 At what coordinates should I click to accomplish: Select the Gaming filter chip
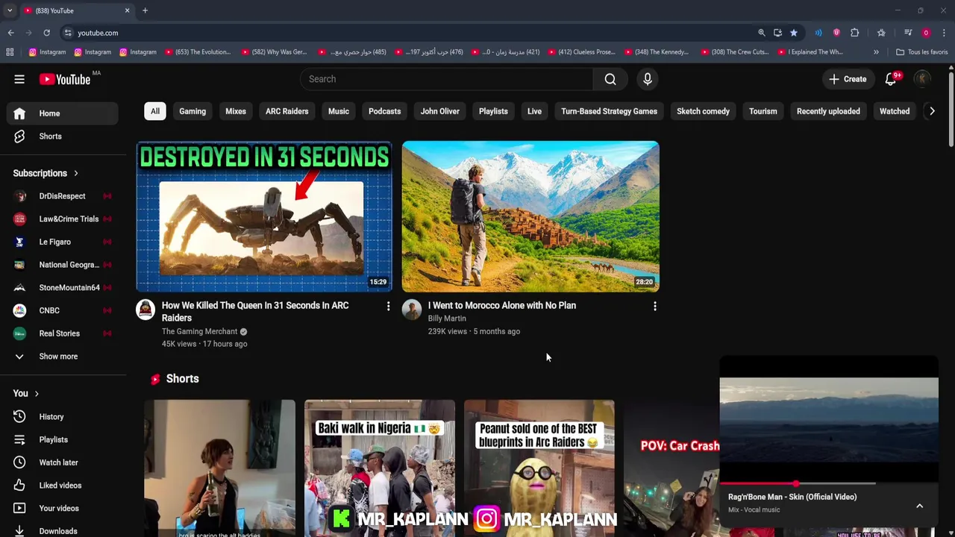pos(192,111)
